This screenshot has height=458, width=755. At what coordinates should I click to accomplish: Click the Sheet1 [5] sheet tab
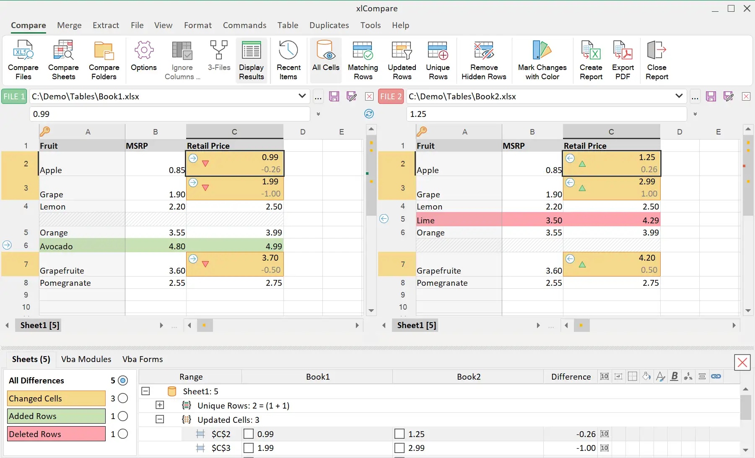pos(38,325)
